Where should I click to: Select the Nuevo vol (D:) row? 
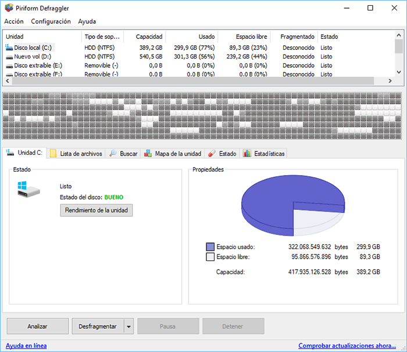(199, 57)
